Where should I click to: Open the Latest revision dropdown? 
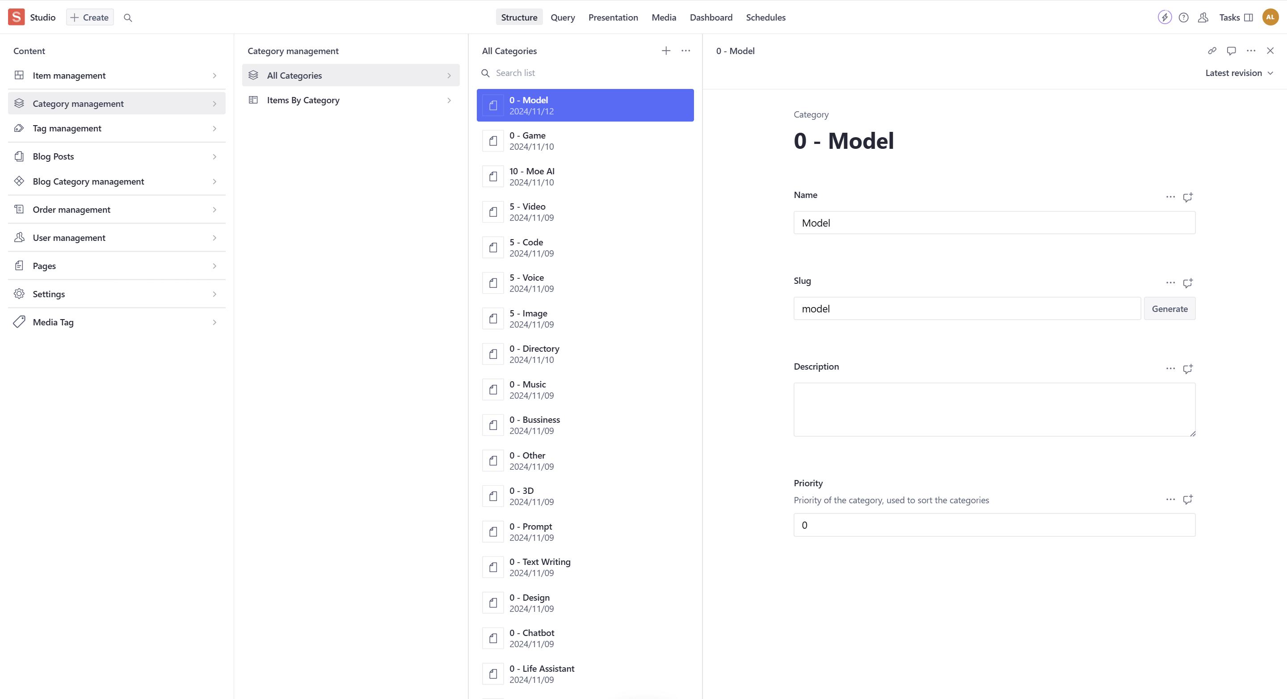click(x=1239, y=73)
